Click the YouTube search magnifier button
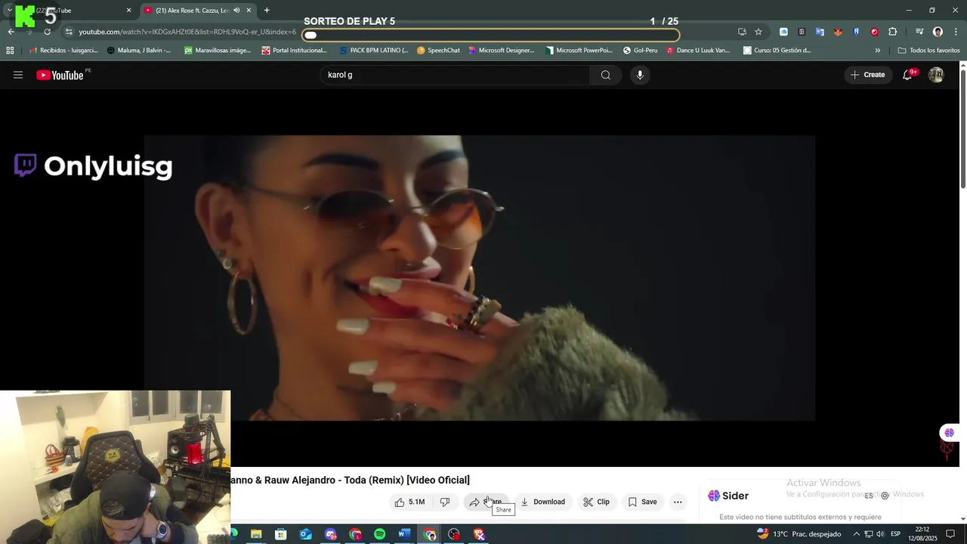967x544 pixels. (605, 75)
